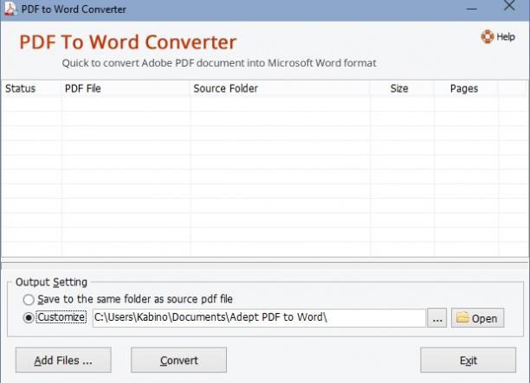Click the Source Folder column header

click(280, 89)
